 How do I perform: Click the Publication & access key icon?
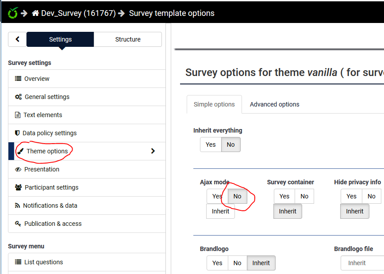pyautogui.click(x=18, y=224)
